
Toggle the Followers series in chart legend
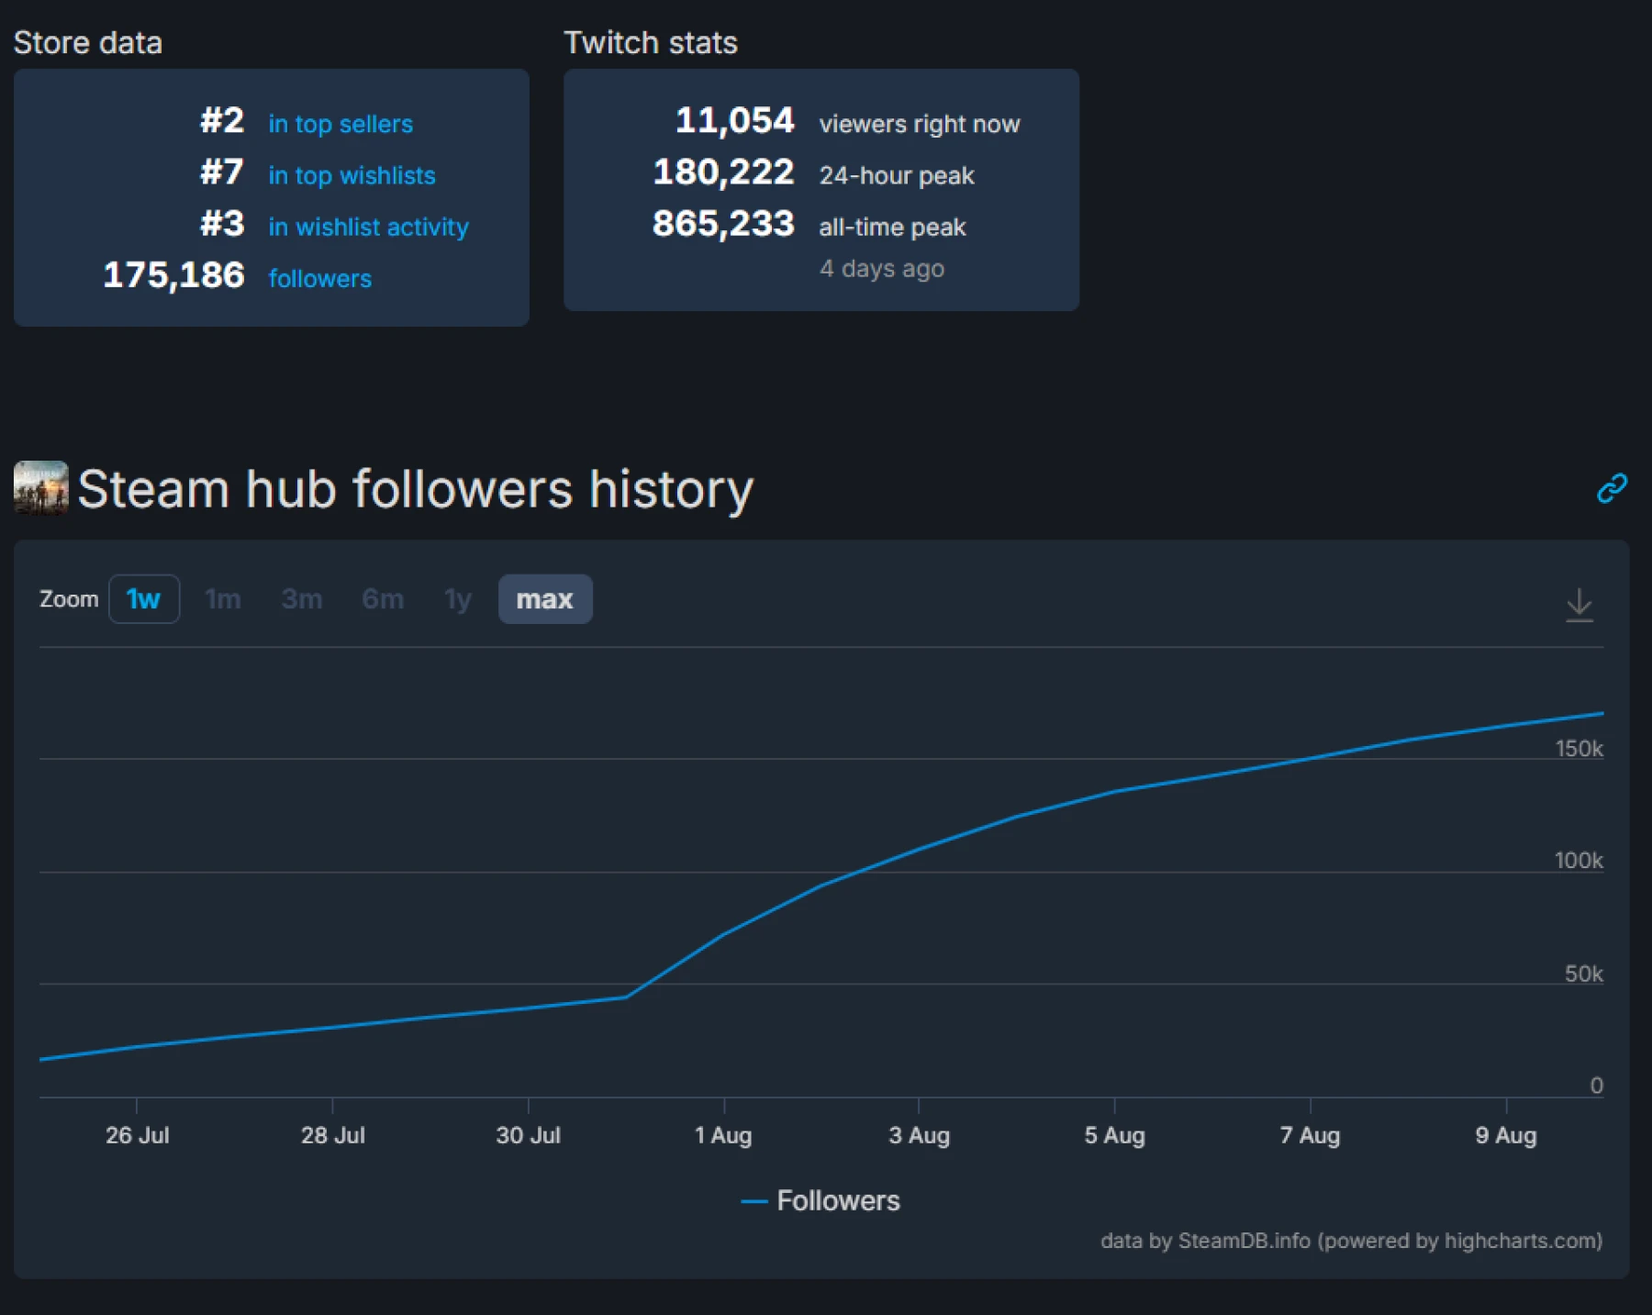(821, 1200)
